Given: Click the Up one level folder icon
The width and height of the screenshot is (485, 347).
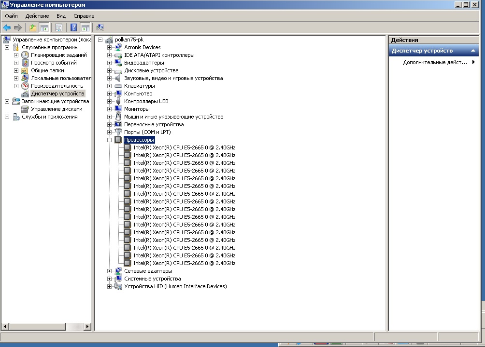Looking at the screenshot, I should tap(32, 28).
